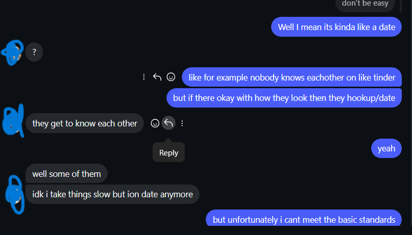Screen dimensions: 412x235
Task: Open more options for "they get to know each other"
Action: coord(182,123)
